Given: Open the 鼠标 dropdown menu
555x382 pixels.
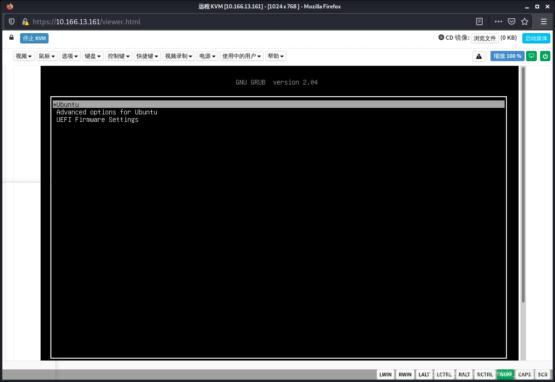Looking at the screenshot, I should click(x=47, y=56).
